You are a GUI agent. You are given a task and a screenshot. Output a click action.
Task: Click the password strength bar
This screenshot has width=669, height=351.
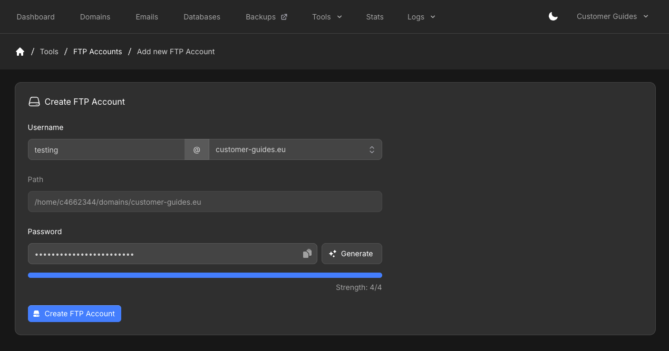(x=205, y=275)
